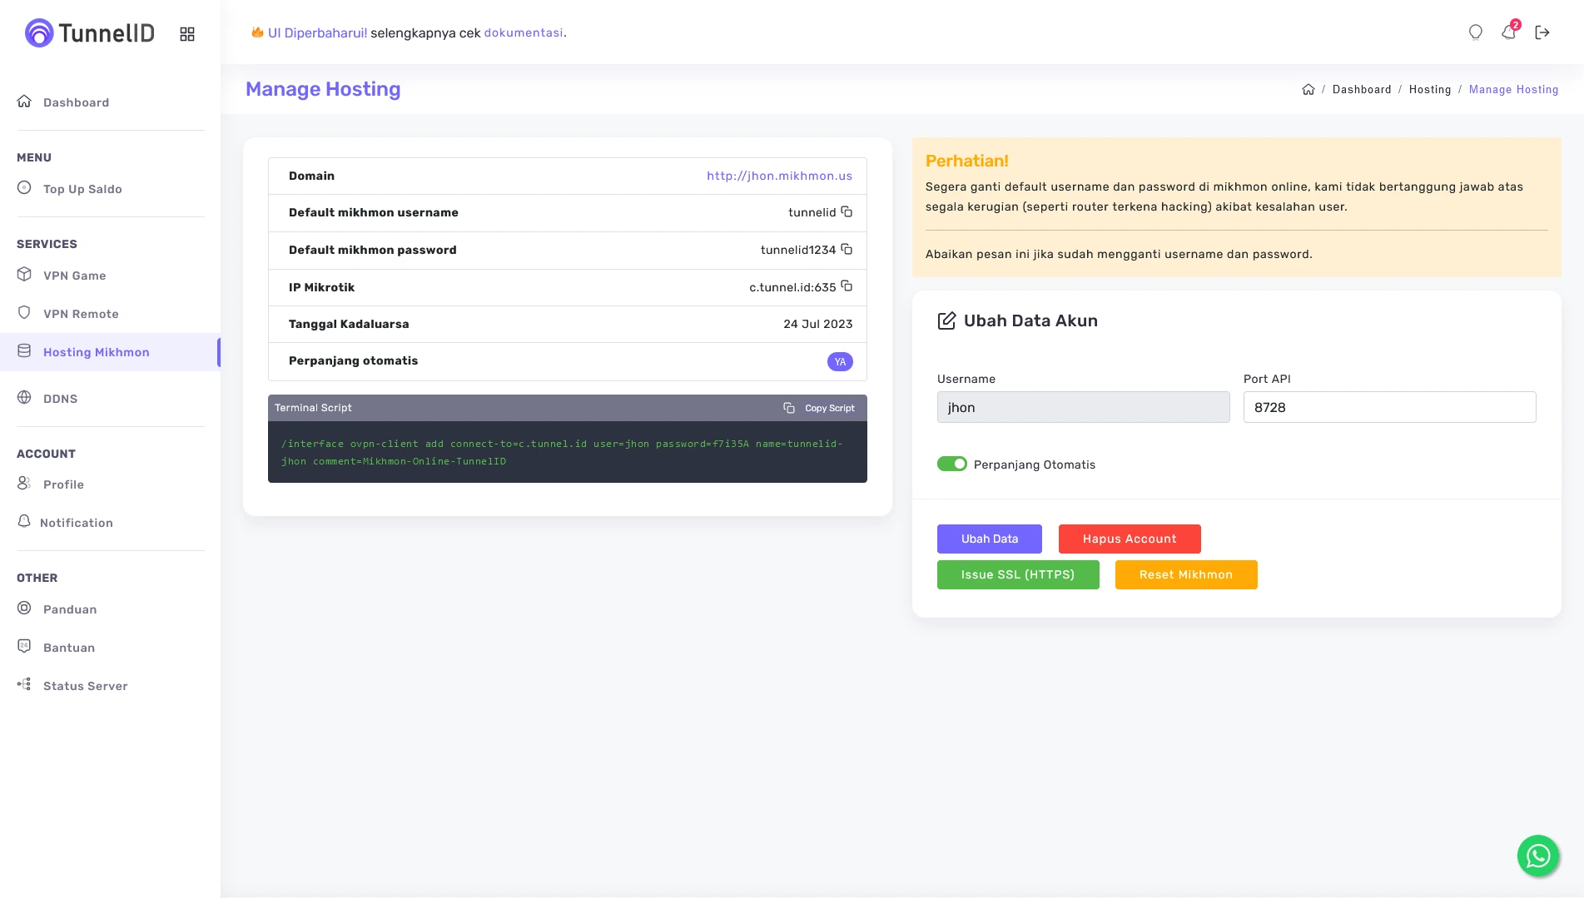Click the lightbulb theme icon
1584x899 pixels.
click(1476, 32)
